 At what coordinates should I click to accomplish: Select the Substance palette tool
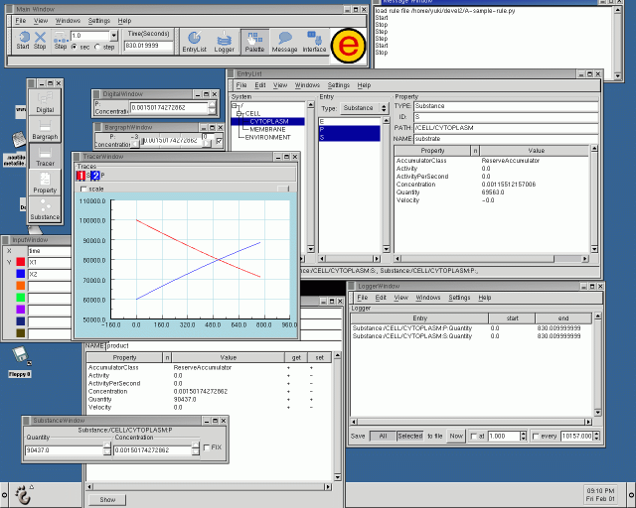tap(45, 207)
